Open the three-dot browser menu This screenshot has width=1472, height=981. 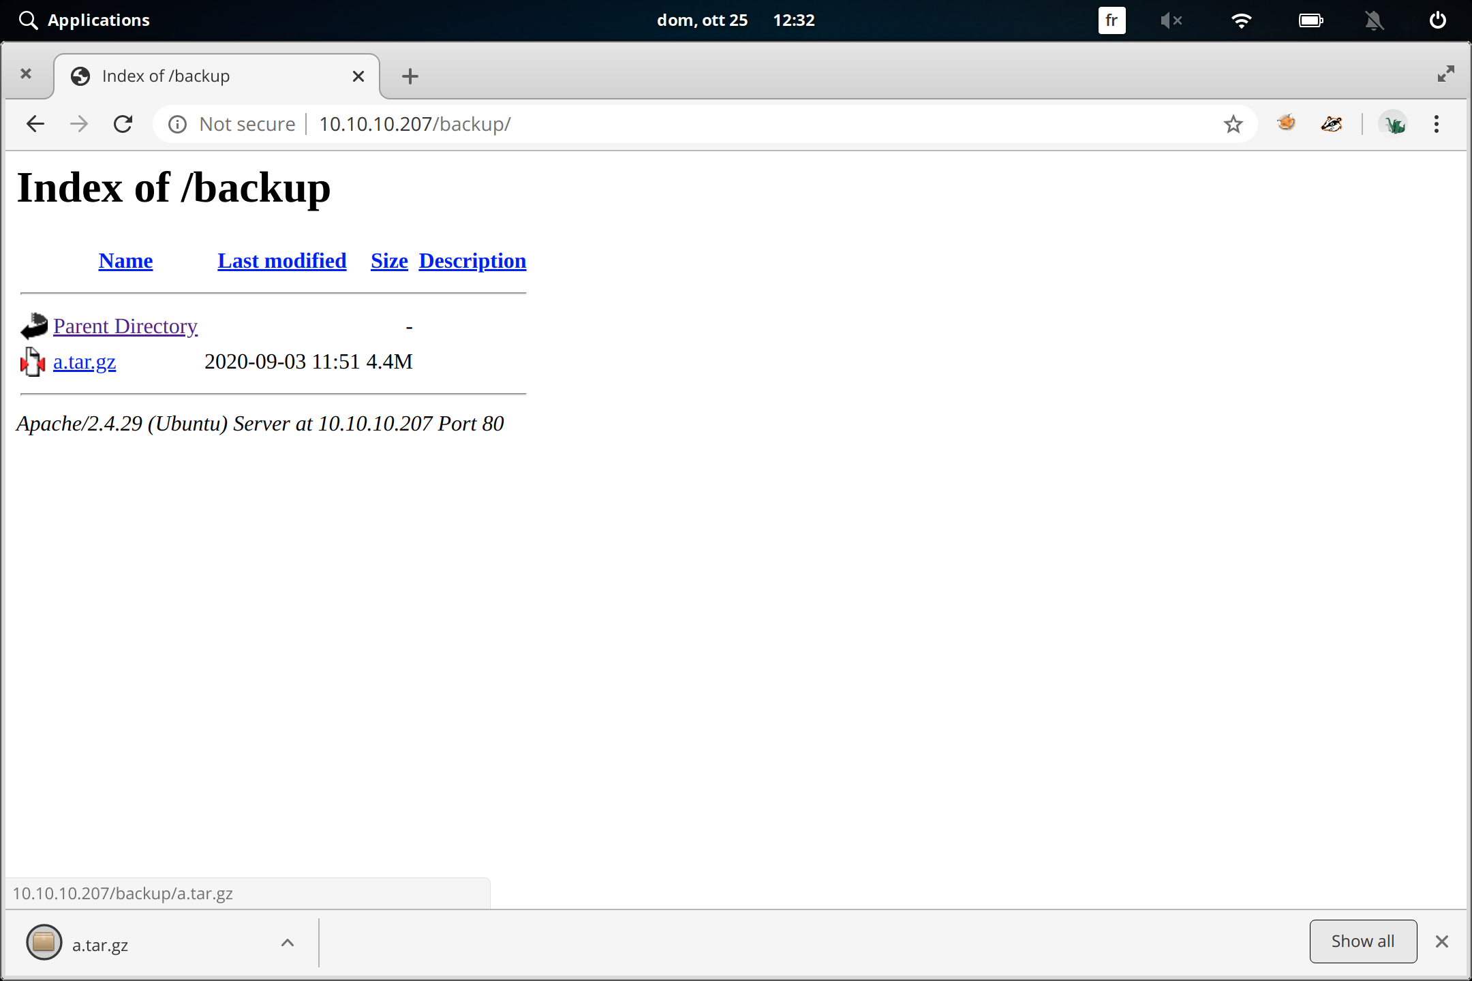coord(1436,123)
